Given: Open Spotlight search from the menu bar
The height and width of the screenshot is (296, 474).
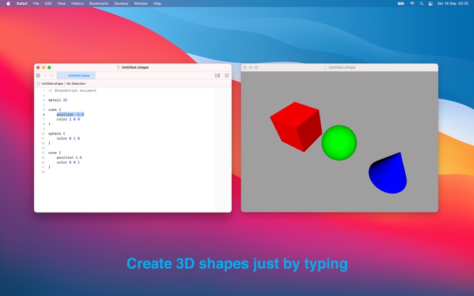Looking at the screenshot, I should (421, 4).
